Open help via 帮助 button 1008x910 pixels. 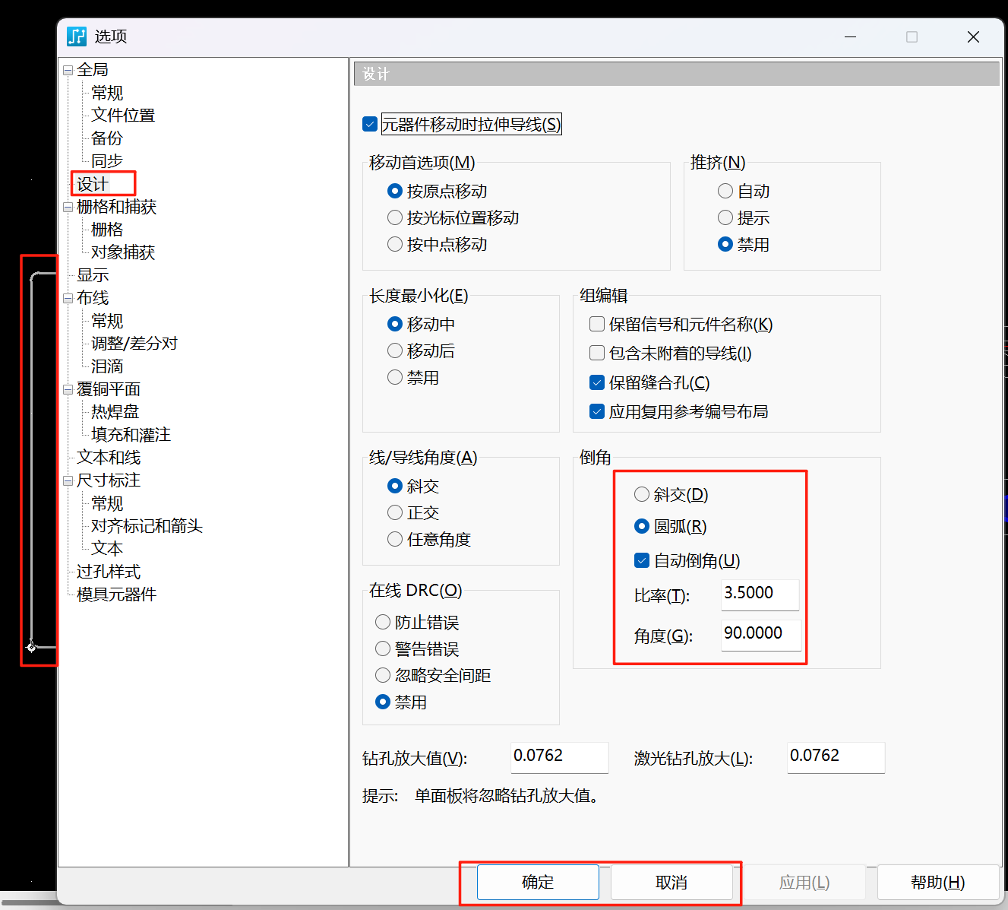[x=937, y=882]
